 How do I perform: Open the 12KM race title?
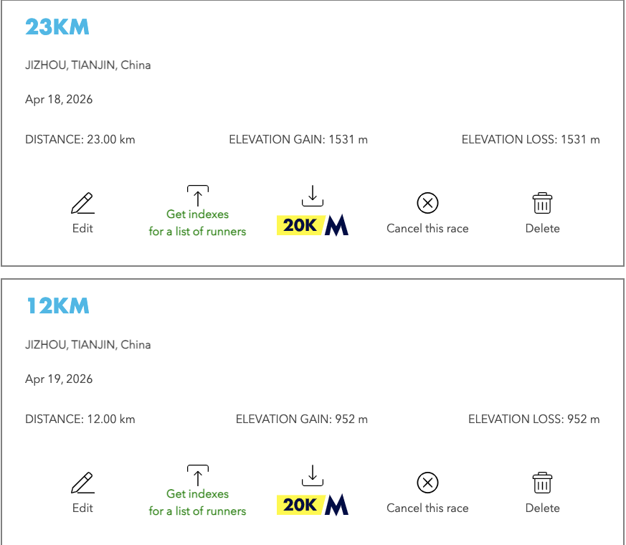coord(57,307)
